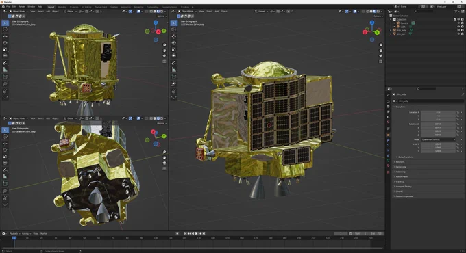Screen dimensions: 466x253
Task: Click the Rotation W value field
Action: pos(438,124)
